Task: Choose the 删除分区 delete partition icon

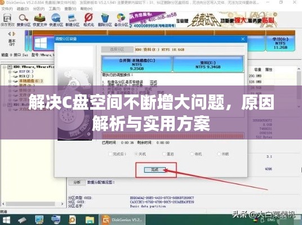Action: (105, 20)
